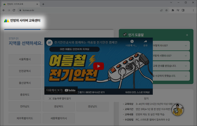Choose 제주특별자치도 region
Viewport: 197px width, 126px height.
pyautogui.click(x=25, y=118)
